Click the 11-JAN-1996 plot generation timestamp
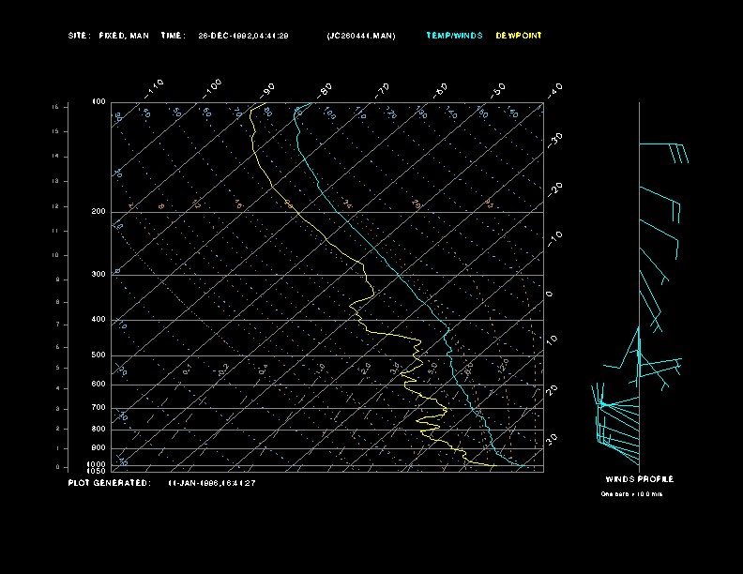The height and width of the screenshot is (574, 743). click(212, 482)
